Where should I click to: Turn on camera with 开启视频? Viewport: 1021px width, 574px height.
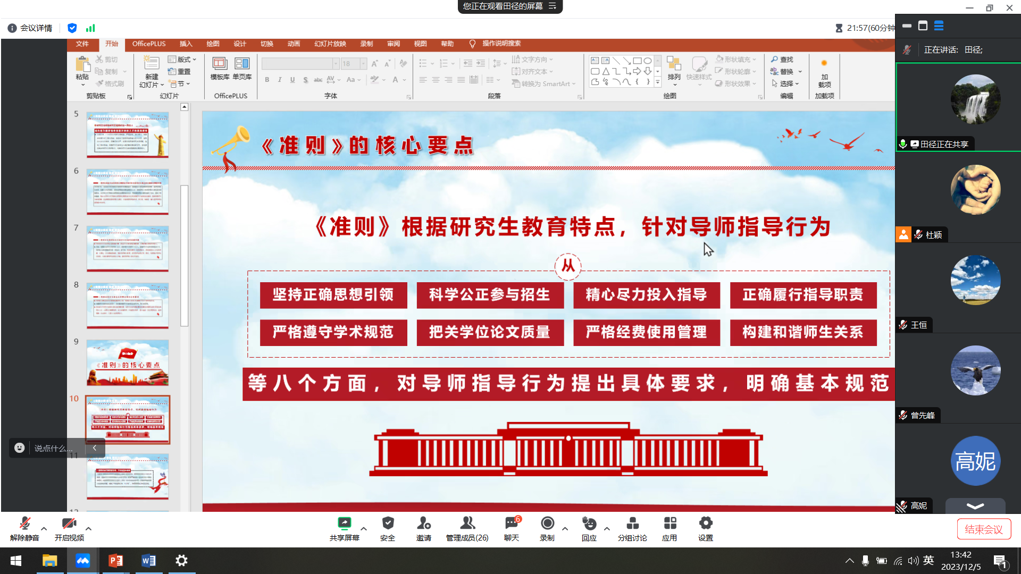[69, 524]
